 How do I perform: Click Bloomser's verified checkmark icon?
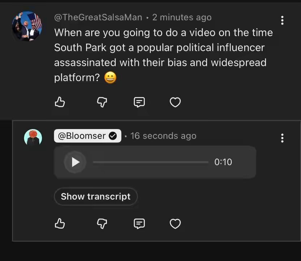coord(113,136)
